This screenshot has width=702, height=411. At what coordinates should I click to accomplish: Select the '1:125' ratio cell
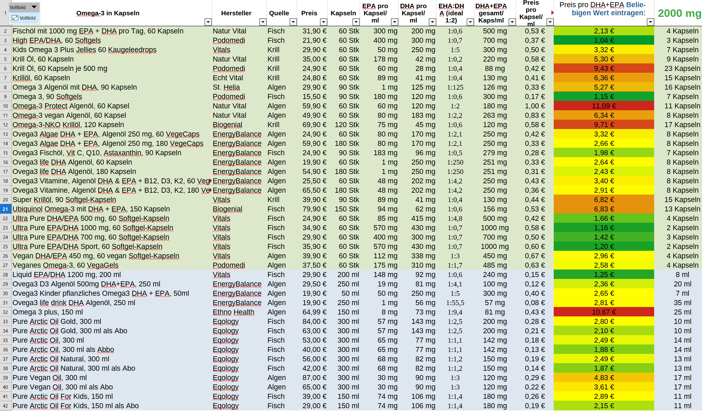(455, 87)
